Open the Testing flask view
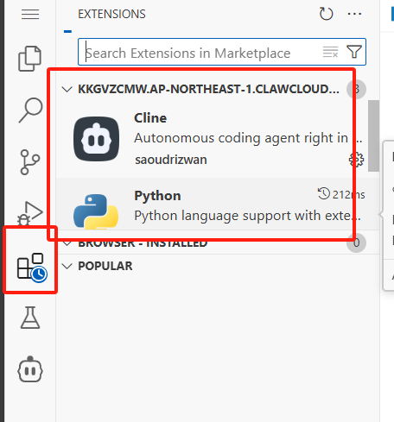This screenshot has width=394, height=422. pos(30,318)
